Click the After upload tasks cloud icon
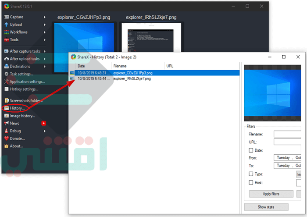Screen dimensions: 307x217 [x=7, y=59]
